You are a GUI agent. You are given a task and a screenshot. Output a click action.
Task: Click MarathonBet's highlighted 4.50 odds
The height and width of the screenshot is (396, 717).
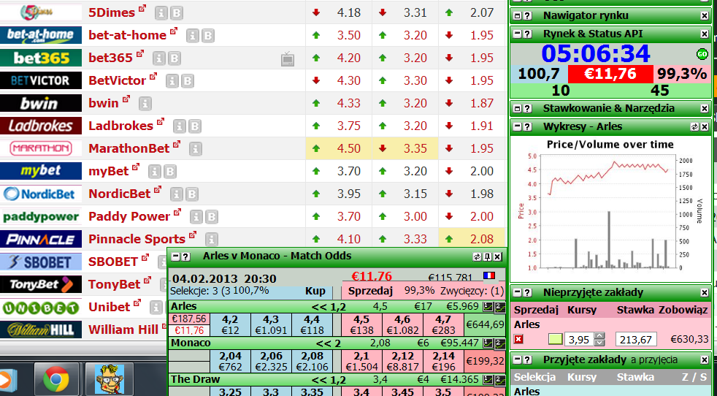tap(348, 149)
